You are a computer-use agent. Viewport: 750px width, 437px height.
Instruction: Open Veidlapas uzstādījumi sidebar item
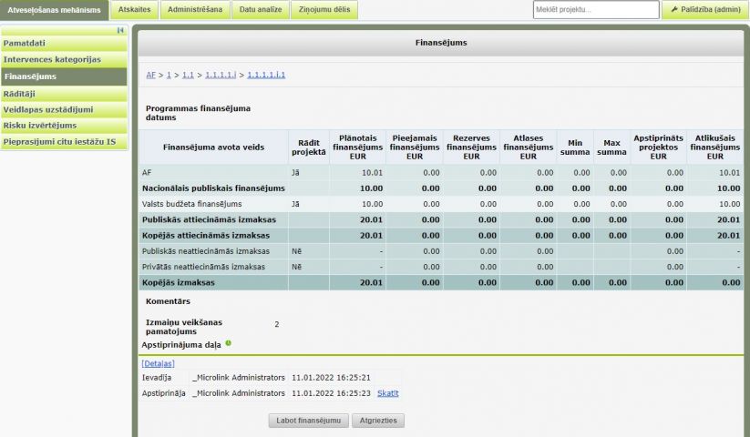pos(64,109)
